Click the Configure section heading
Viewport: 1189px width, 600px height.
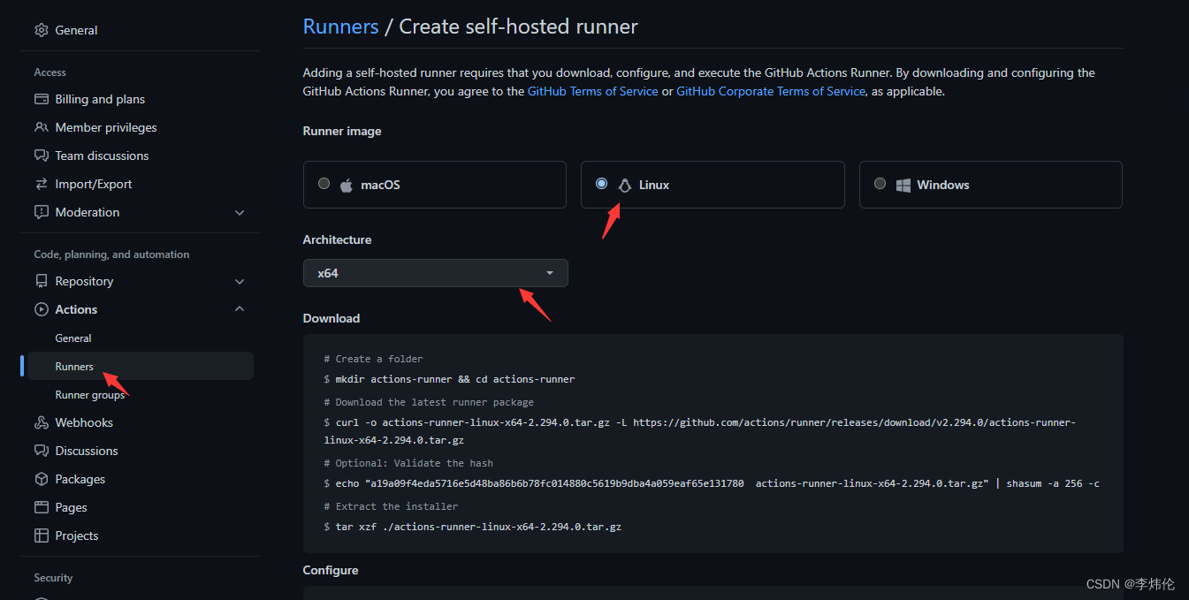point(331,570)
